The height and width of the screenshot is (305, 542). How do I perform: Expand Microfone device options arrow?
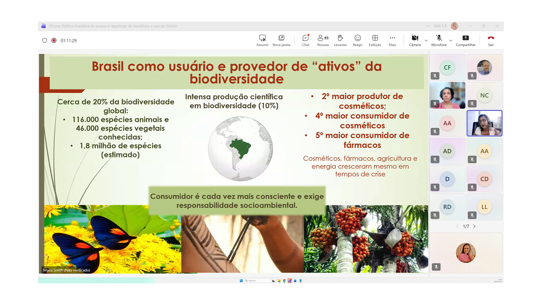click(x=451, y=41)
